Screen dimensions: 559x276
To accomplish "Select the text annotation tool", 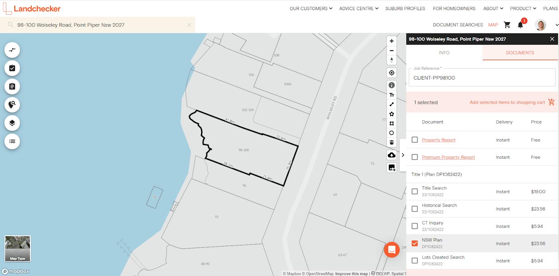I will (392, 95).
